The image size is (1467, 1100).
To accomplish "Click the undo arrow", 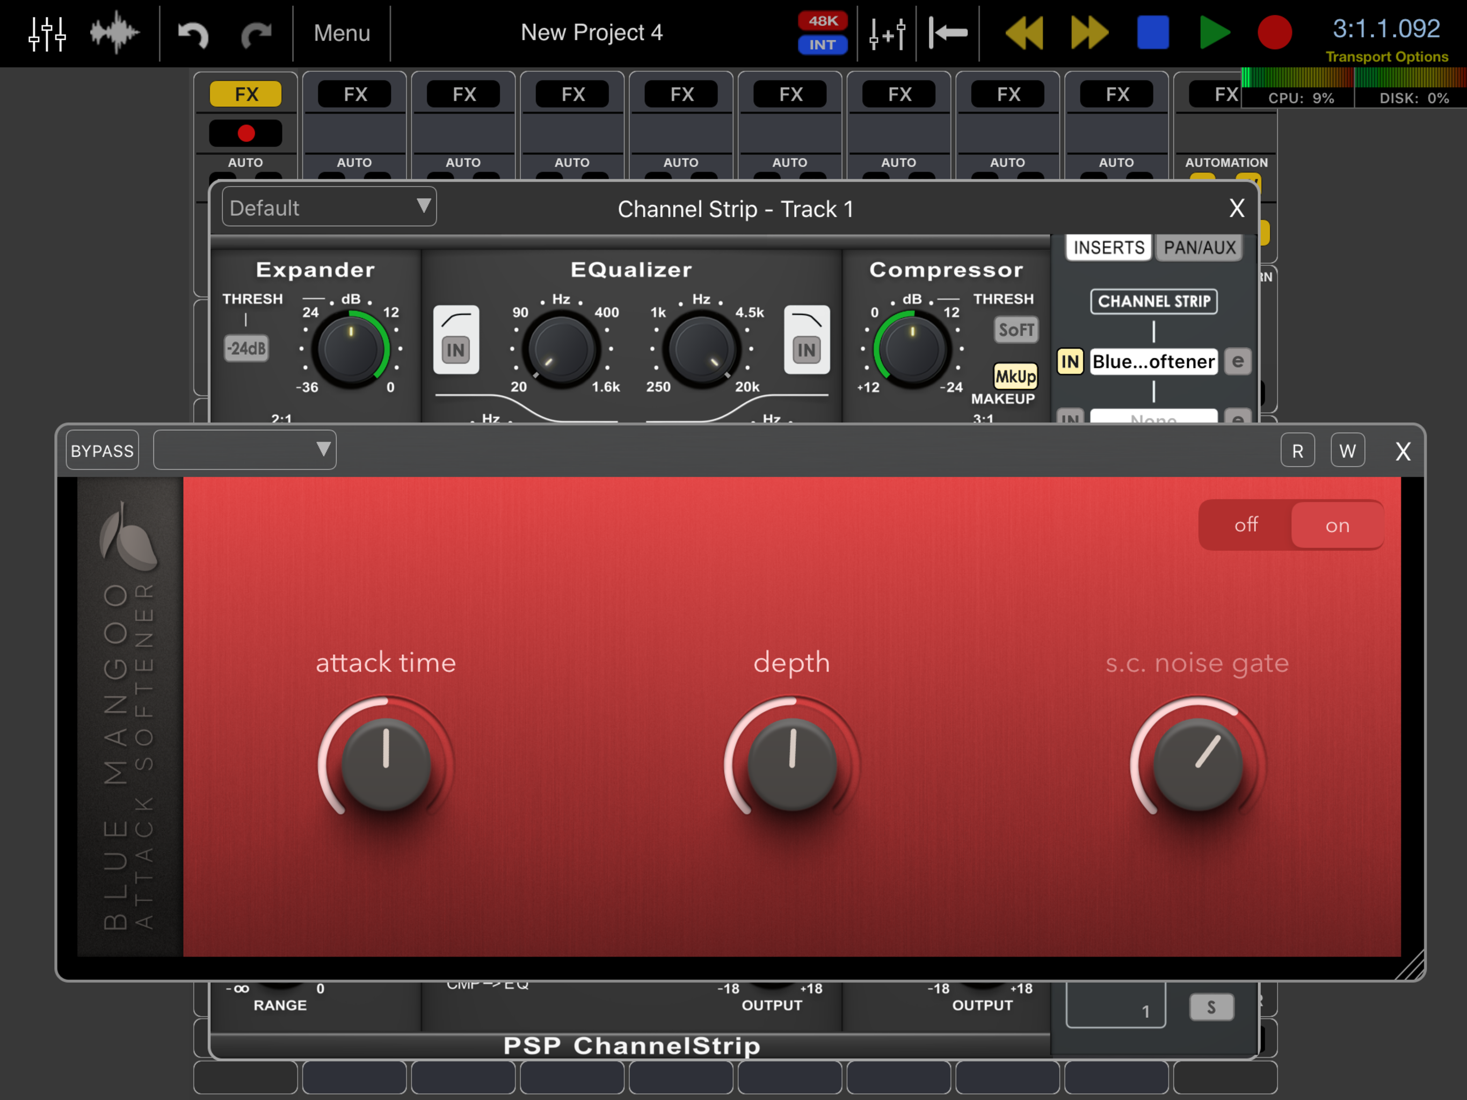I will click(194, 34).
